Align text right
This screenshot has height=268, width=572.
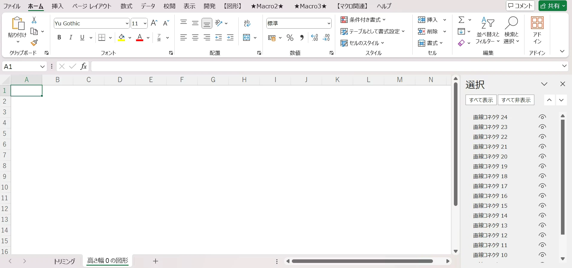(207, 38)
